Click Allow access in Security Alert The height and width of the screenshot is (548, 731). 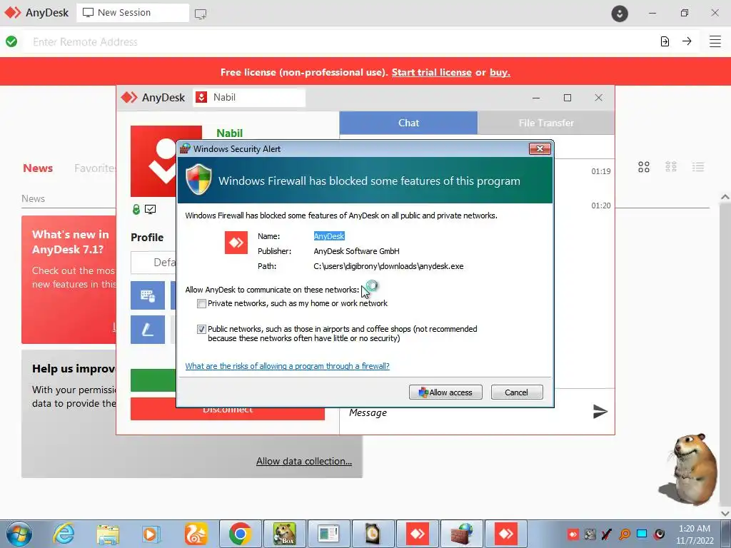coord(445,392)
